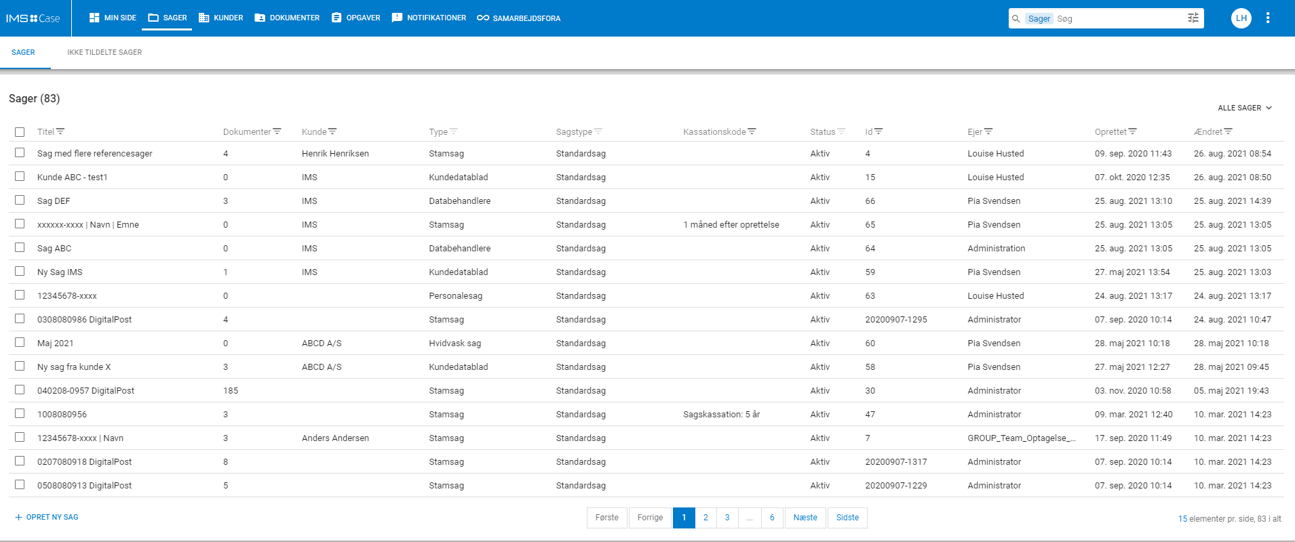Image resolution: width=1295 pixels, height=542 pixels.
Task: Open the Sager search scope selector
Action: pos(1039,19)
